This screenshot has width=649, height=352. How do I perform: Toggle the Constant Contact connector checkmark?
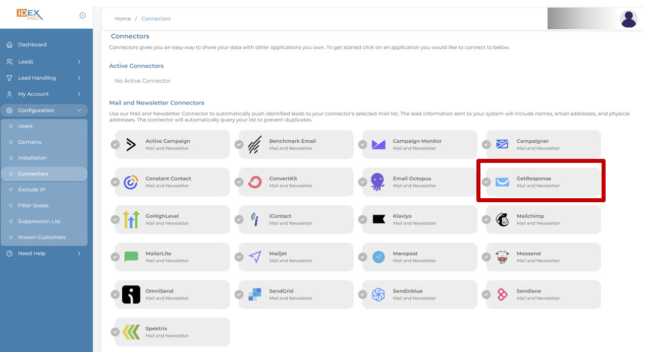point(116,182)
